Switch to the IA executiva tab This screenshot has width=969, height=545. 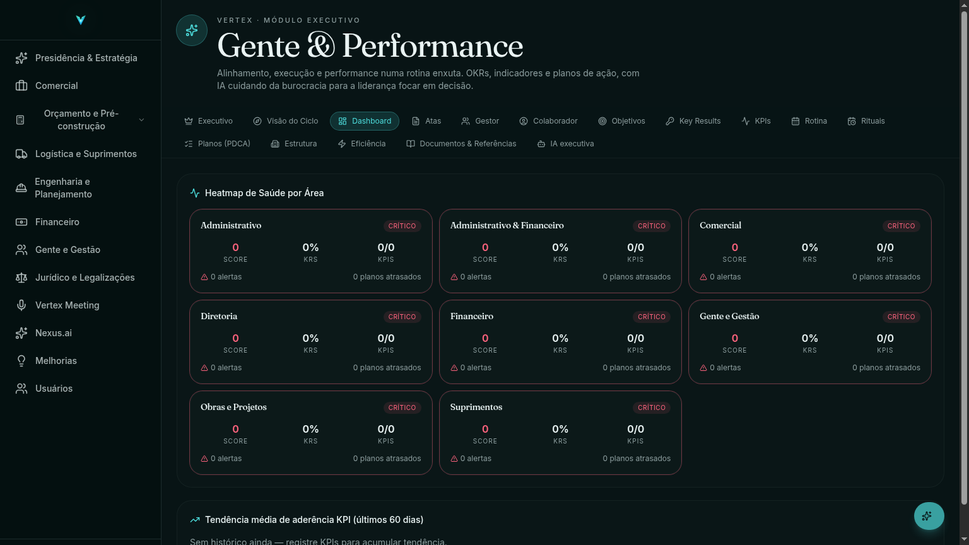coord(565,144)
